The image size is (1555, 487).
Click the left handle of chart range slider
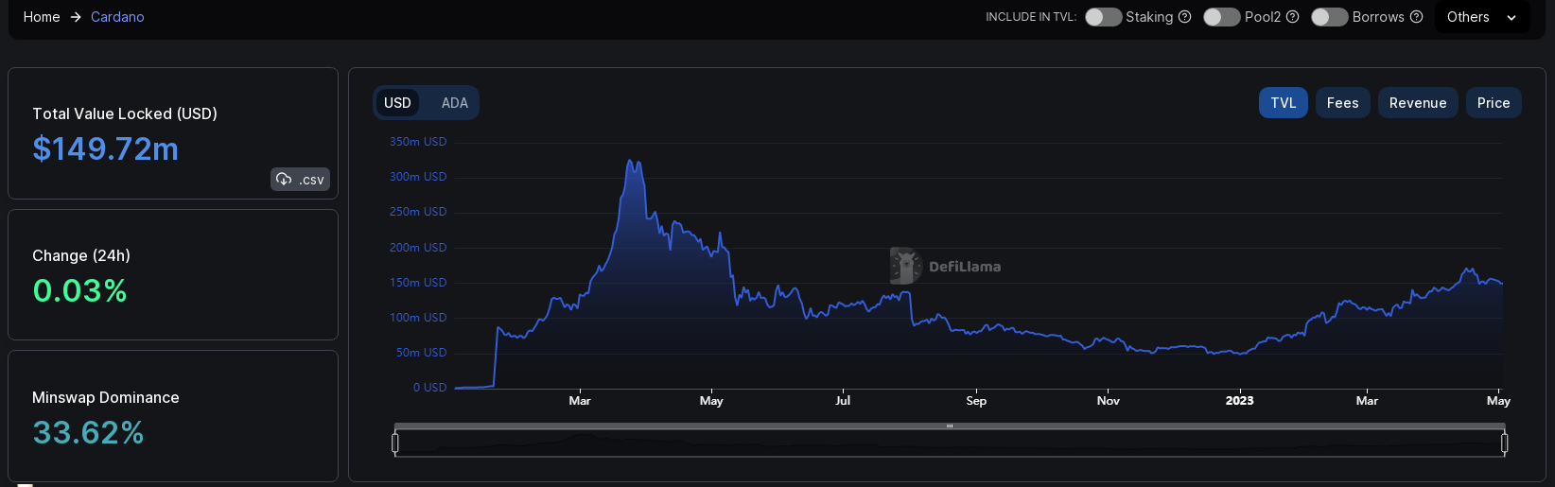pos(395,443)
